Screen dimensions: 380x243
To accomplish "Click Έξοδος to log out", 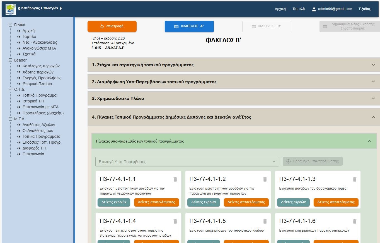I will (364, 9).
